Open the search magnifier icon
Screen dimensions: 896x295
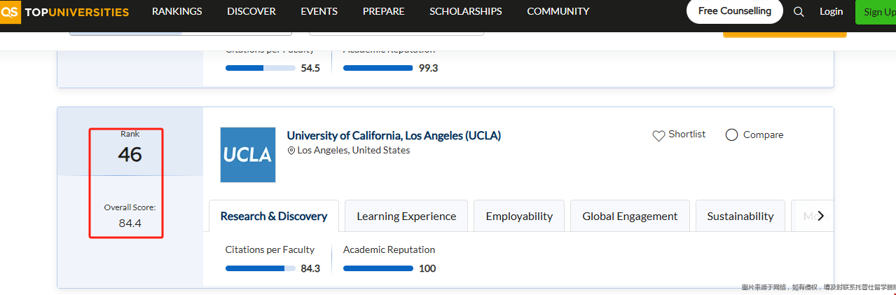coord(799,12)
